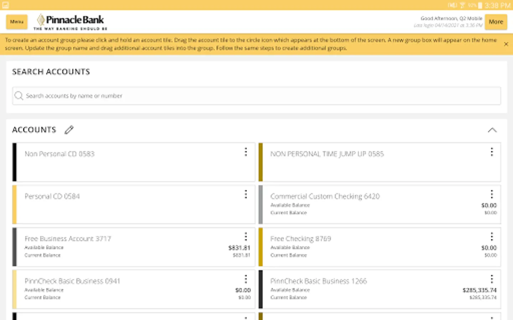Dismiss the account group instructions banner
The height and width of the screenshot is (320, 513).
click(x=506, y=44)
